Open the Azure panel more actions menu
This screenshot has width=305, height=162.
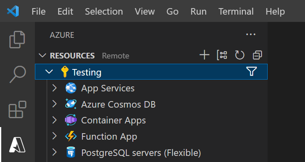(251, 35)
